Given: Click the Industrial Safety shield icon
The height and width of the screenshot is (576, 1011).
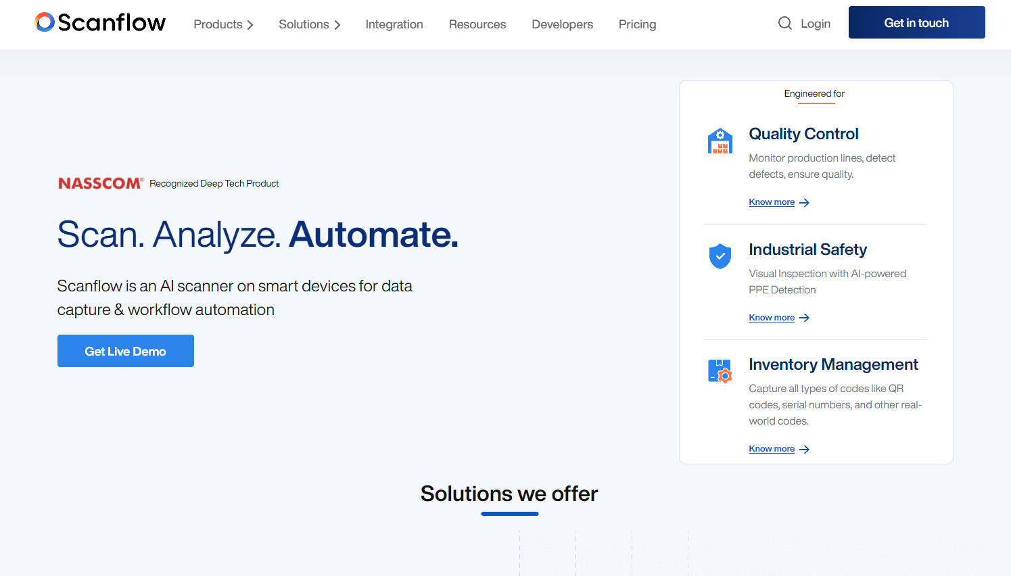Looking at the screenshot, I should pos(720,256).
